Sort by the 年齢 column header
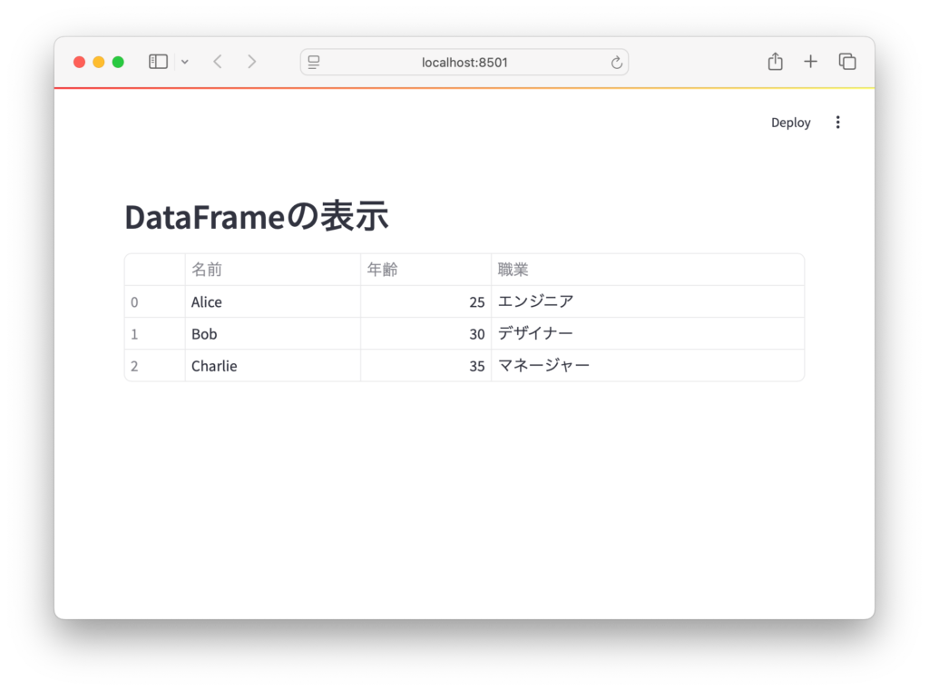Image resolution: width=929 pixels, height=691 pixels. point(425,270)
